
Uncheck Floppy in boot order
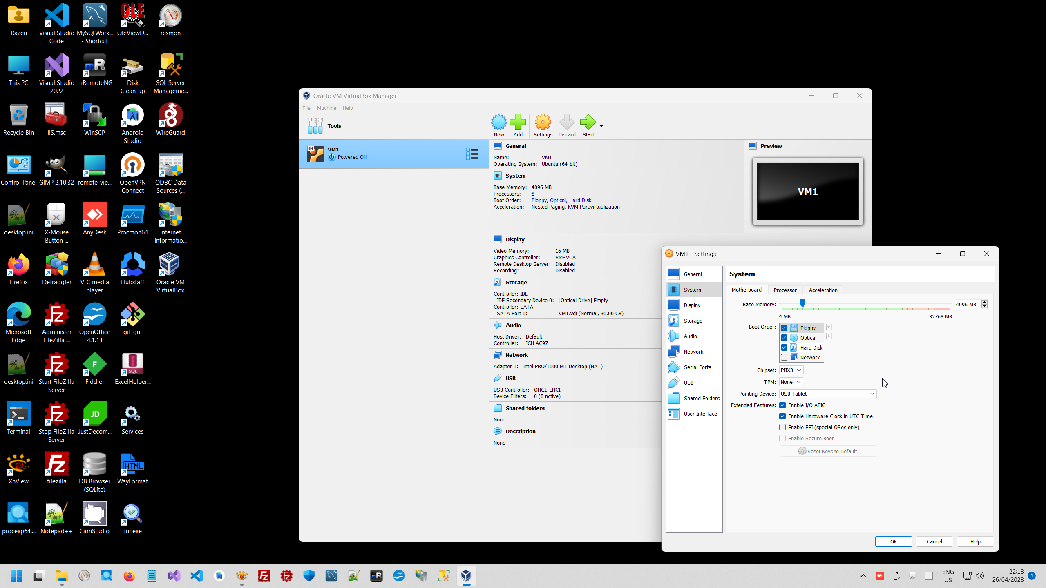[784, 328]
